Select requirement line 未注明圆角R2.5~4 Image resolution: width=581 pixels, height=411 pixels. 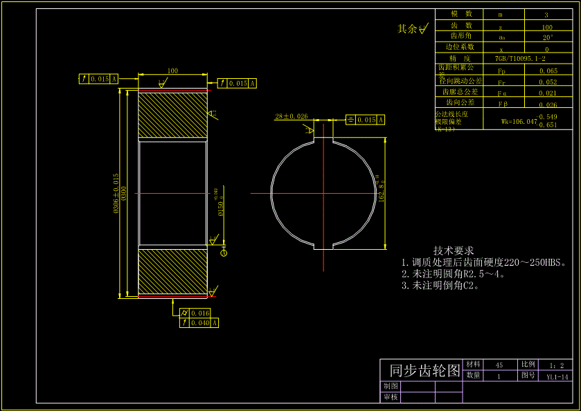[x=453, y=274]
